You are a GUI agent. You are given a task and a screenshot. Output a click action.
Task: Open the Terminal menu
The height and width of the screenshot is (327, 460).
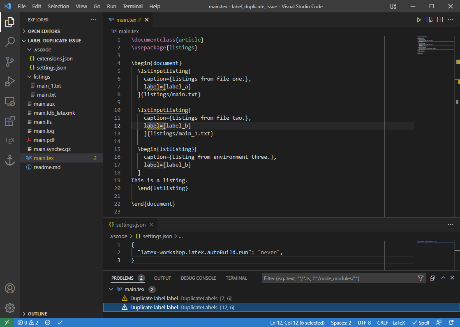(x=133, y=6)
